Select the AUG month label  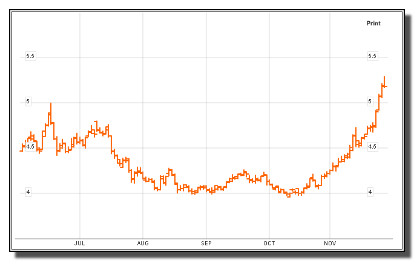pyautogui.click(x=143, y=243)
